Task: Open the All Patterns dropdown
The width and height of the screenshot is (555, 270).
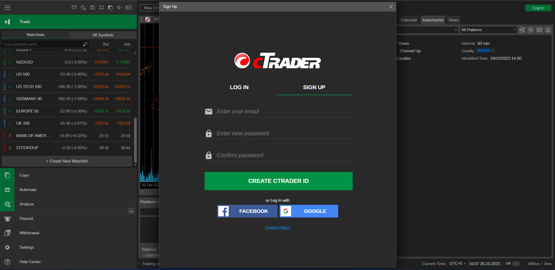Action: pos(488,30)
